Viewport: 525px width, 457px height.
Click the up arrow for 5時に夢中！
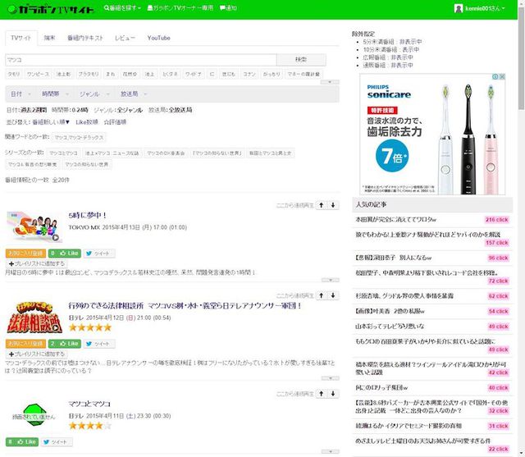pos(322,205)
